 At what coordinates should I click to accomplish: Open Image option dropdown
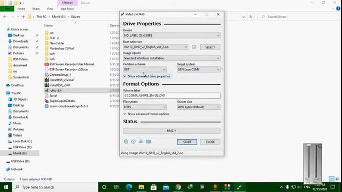[172, 58]
